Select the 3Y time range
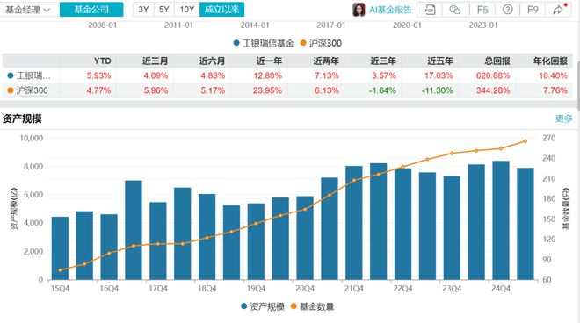Image resolution: width=580 pixels, height=323 pixels. [x=143, y=10]
